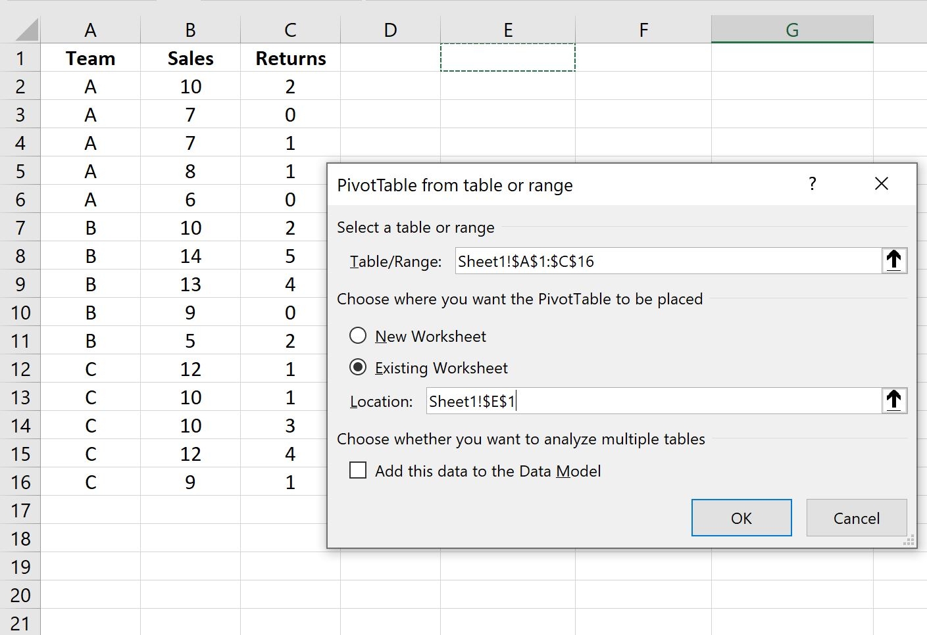Select the New Worksheet radio button
This screenshot has height=635, width=927.
tap(358, 335)
